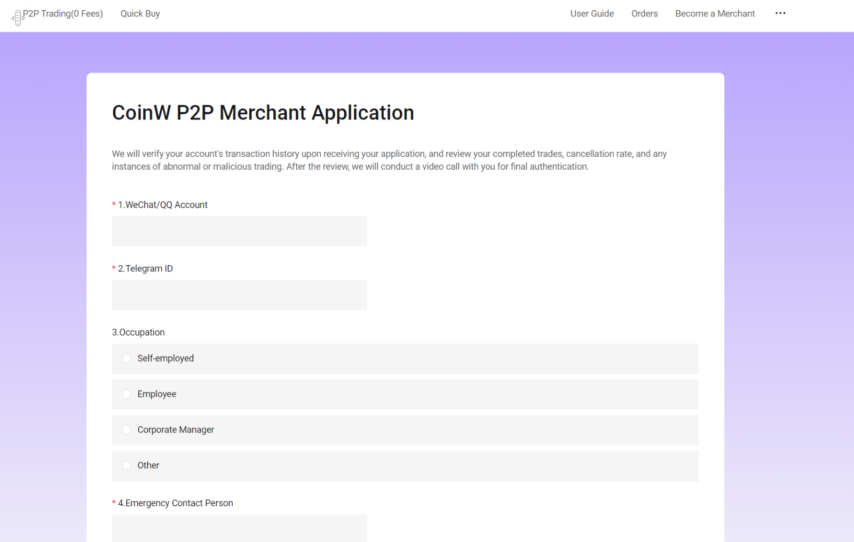Click the 3.Occupation label
Viewport: 854px width, 542px height.
(x=138, y=332)
